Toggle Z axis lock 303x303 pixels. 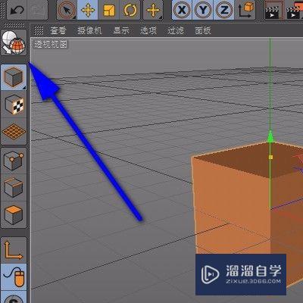(223, 10)
